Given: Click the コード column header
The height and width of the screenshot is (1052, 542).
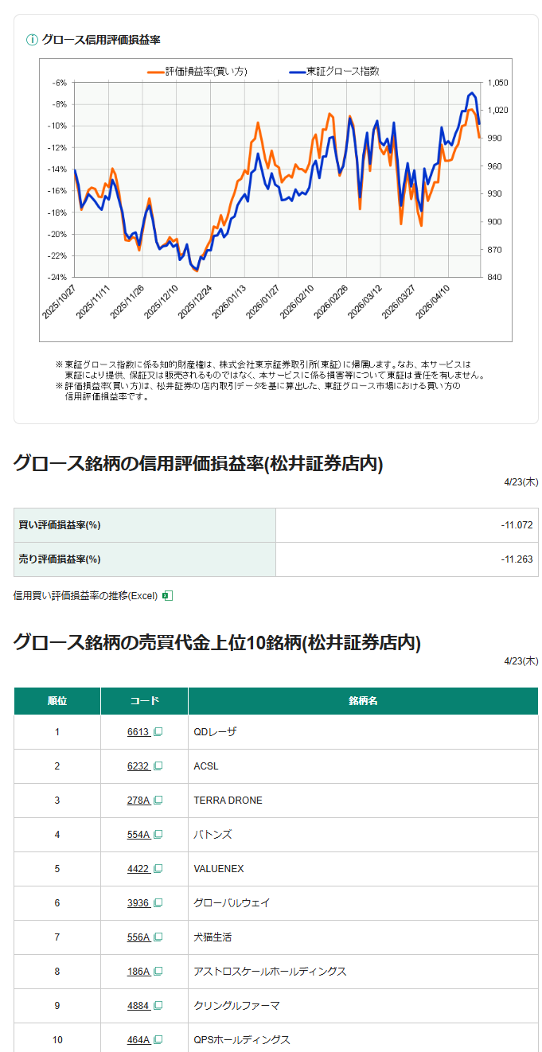Looking at the screenshot, I should coord(144,701).
